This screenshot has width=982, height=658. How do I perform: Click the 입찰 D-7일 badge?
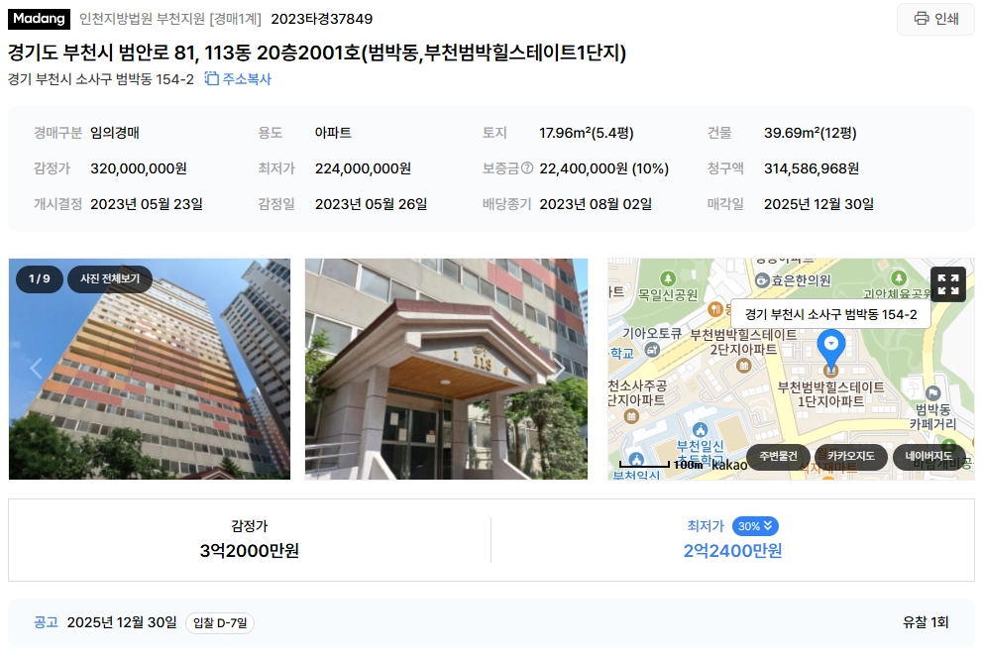point(220,623)
